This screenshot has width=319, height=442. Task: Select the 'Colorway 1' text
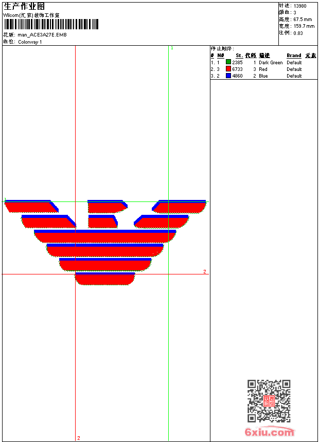pos(30,42)
